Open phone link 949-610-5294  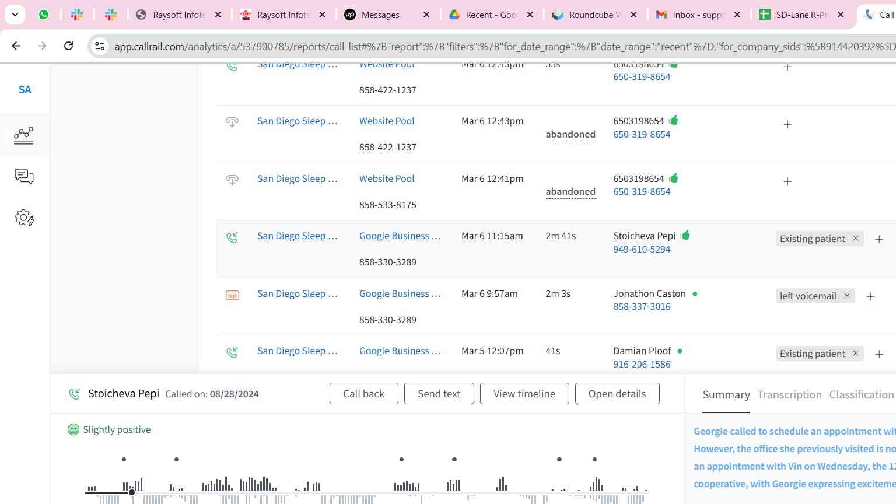[x=642, y=250]
